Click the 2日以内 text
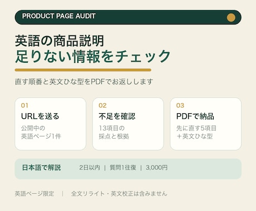This screenshot has width=256, height=211. [90, 168]
